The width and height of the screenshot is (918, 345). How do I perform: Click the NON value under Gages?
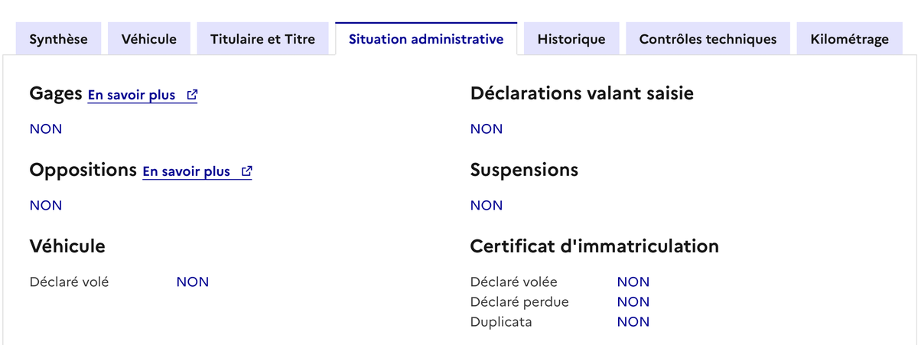point(46,129)
